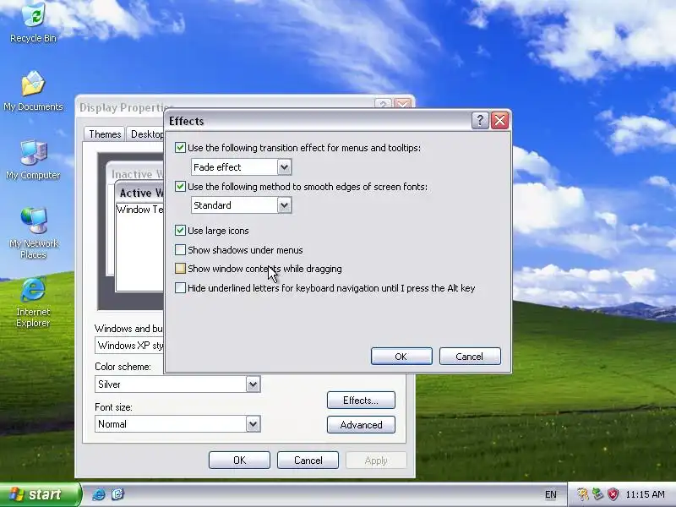Select the My Documents desktop icon

33,91
